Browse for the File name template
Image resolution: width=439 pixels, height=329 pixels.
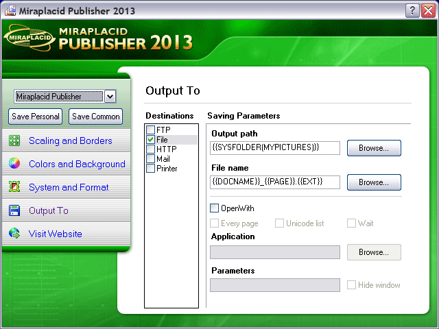(x=374, y=182)
